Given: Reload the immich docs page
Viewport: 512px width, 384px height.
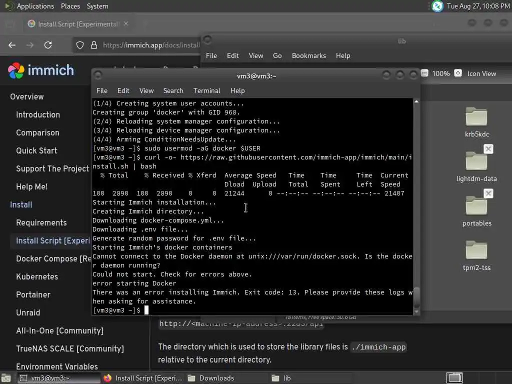Looking at the screenshot, I should coord(48,45).
